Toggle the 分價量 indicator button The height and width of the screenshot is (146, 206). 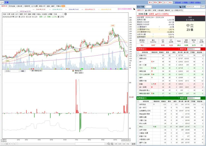pos(50,14)
